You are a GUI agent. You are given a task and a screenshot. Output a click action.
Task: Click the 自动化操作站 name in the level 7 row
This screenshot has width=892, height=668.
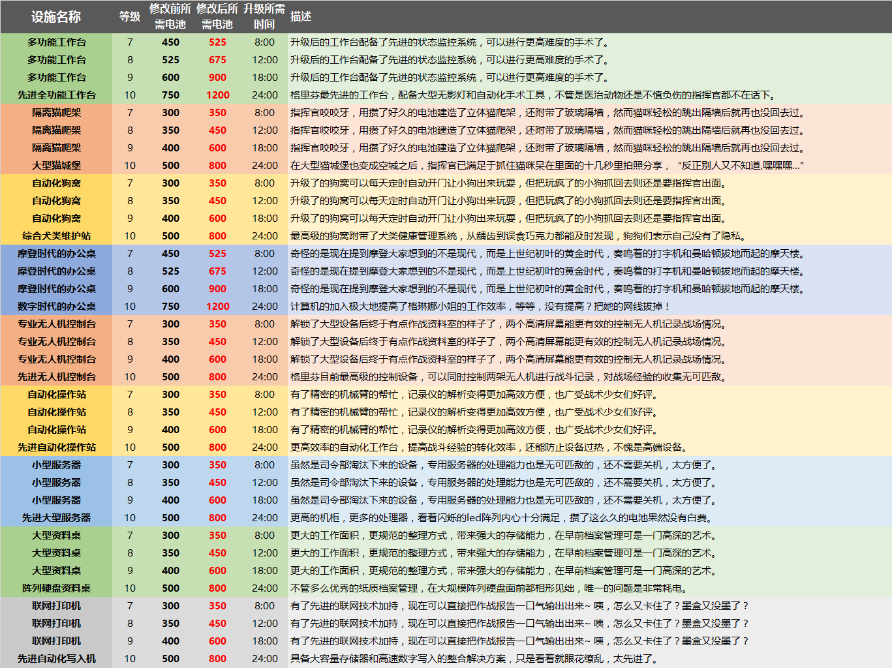pos(57,395)
